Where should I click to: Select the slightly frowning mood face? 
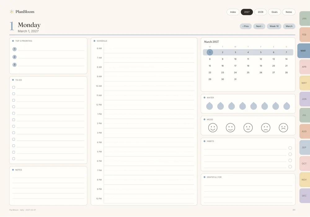coord(266,128)
